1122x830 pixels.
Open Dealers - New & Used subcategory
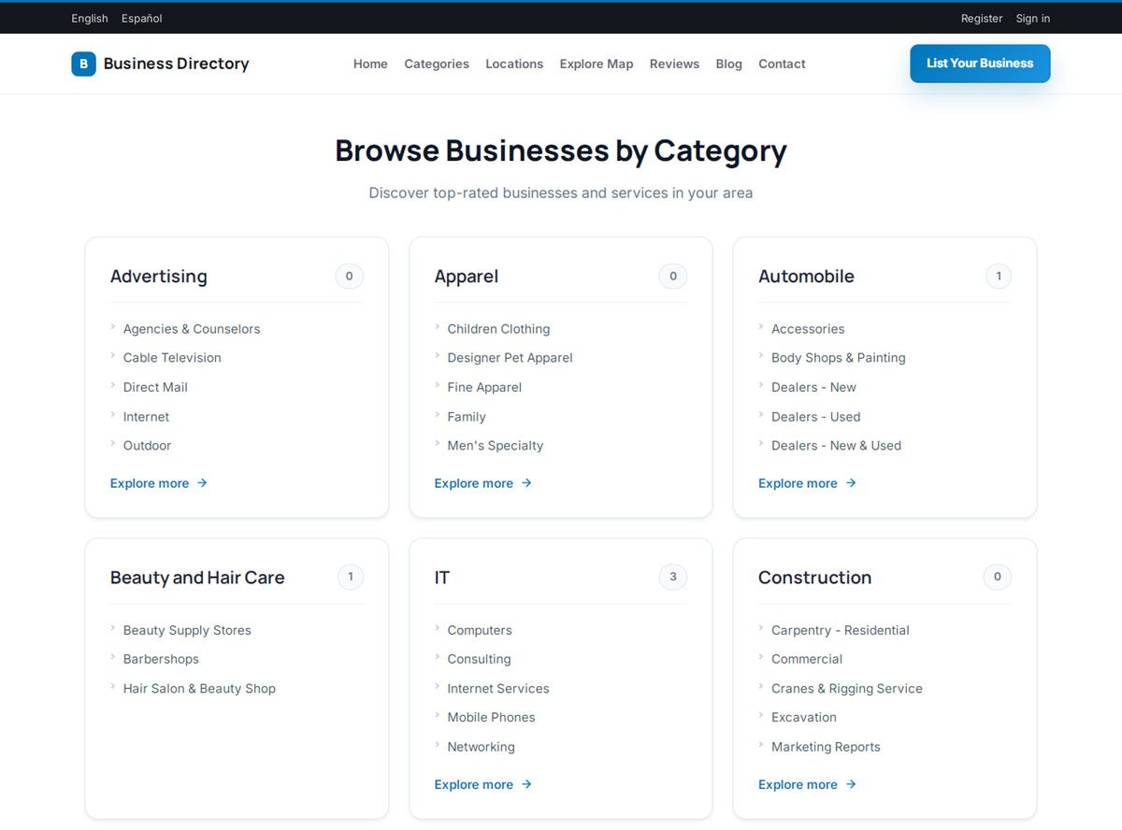837,446
